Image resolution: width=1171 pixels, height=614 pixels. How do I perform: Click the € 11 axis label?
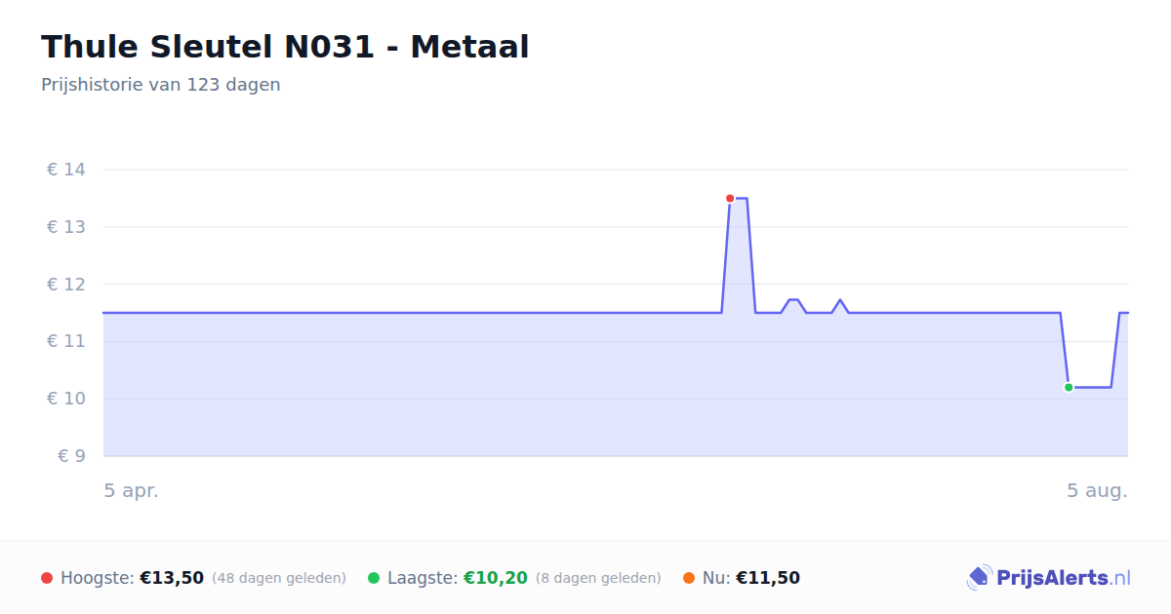click(66, 341)
